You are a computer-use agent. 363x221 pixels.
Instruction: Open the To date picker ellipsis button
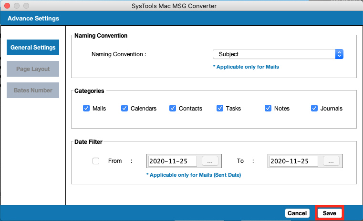(x=331, y=161)
